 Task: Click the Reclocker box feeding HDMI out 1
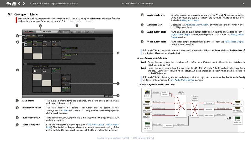click(209, 103)
